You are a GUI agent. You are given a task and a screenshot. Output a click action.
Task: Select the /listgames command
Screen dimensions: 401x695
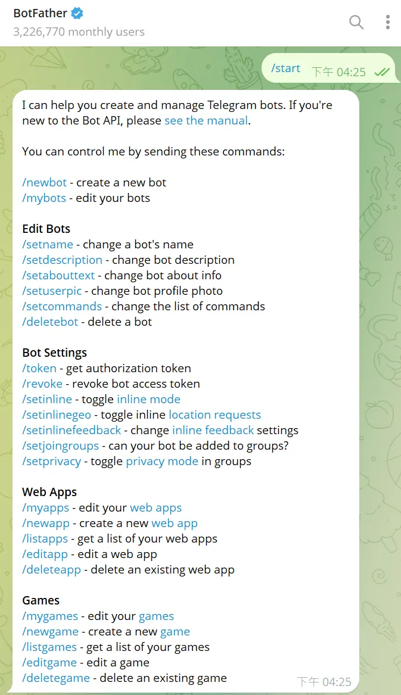click(49, 647)
